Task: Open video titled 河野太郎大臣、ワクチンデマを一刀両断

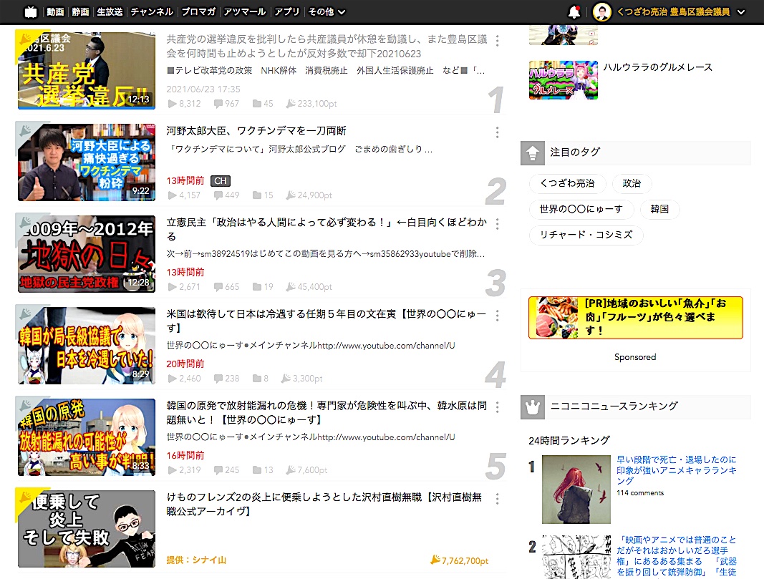Action: pos(256,131)
